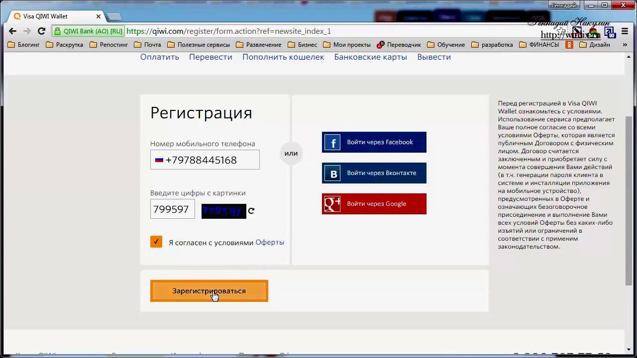
Task: Go to Пополнить кошелек
Action: (x=283, y=57)
